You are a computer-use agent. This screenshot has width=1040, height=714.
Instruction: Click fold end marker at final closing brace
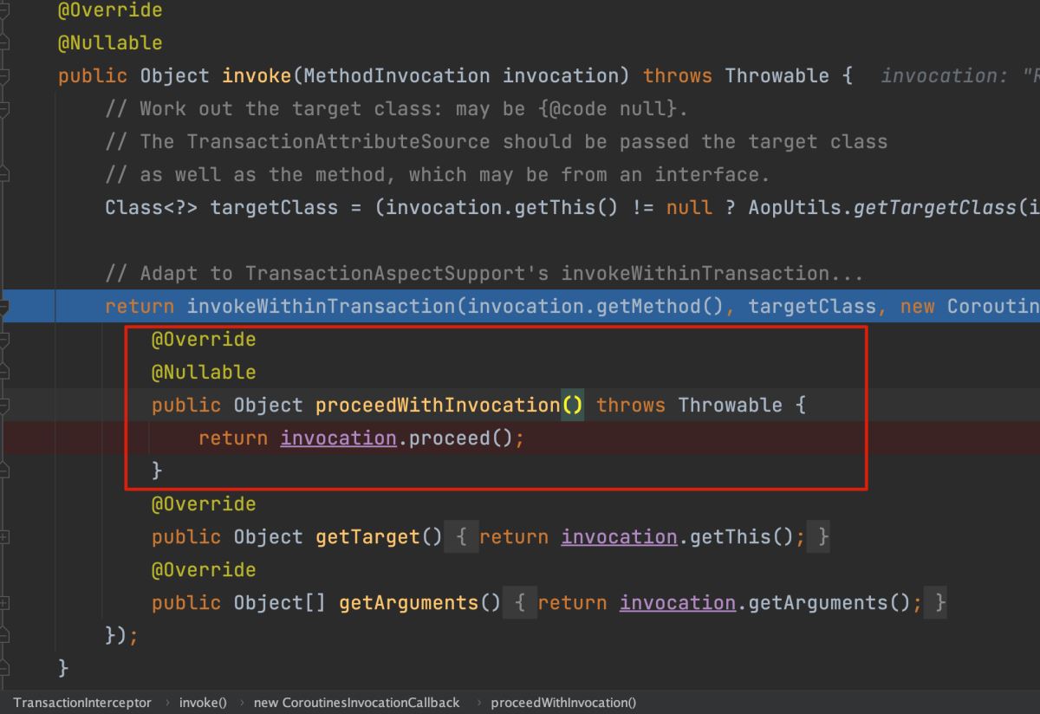[4, 669]
